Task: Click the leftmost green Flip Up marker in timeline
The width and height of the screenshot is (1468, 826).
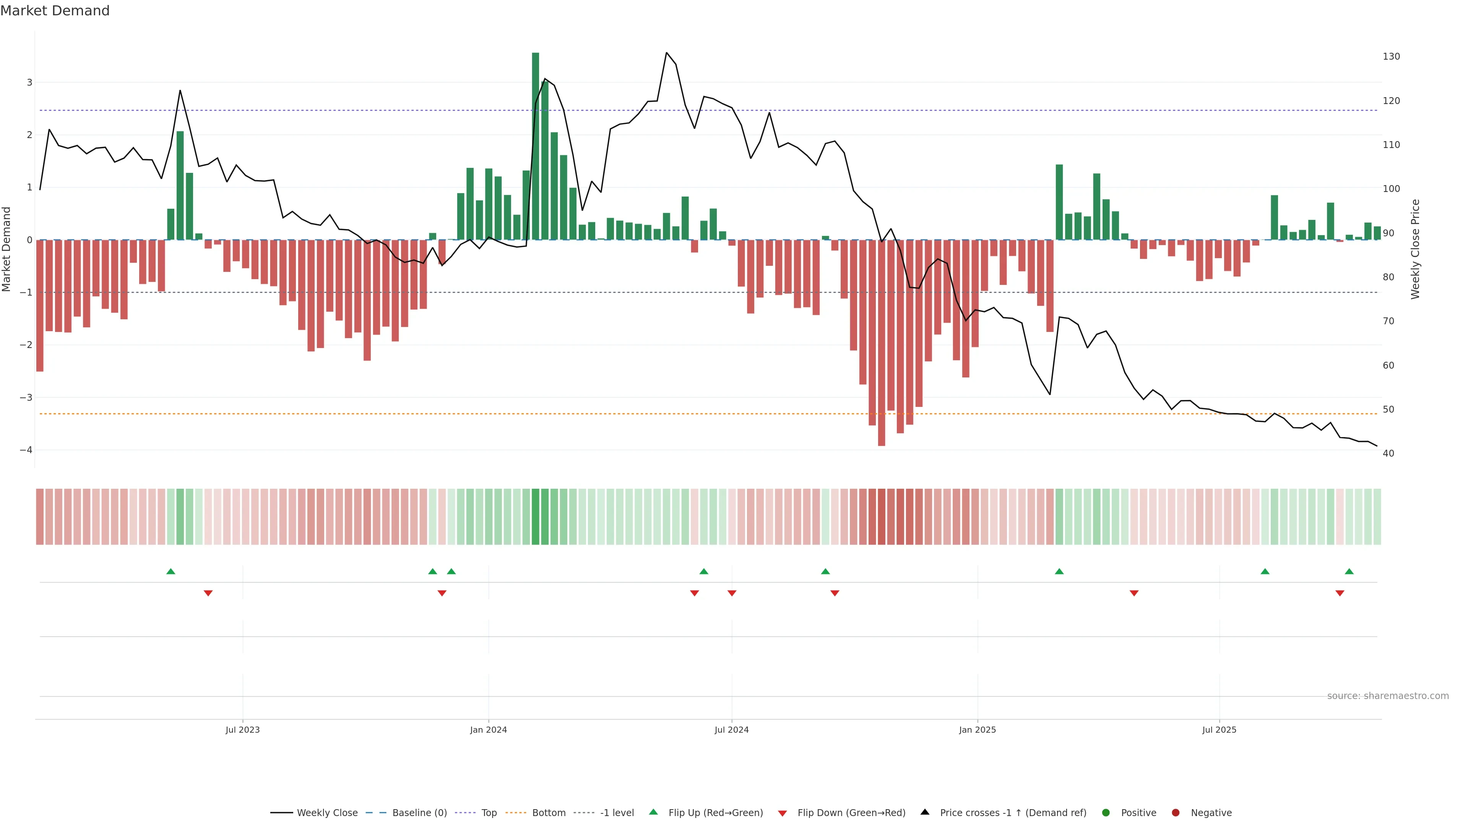Action: pos(171,571)
